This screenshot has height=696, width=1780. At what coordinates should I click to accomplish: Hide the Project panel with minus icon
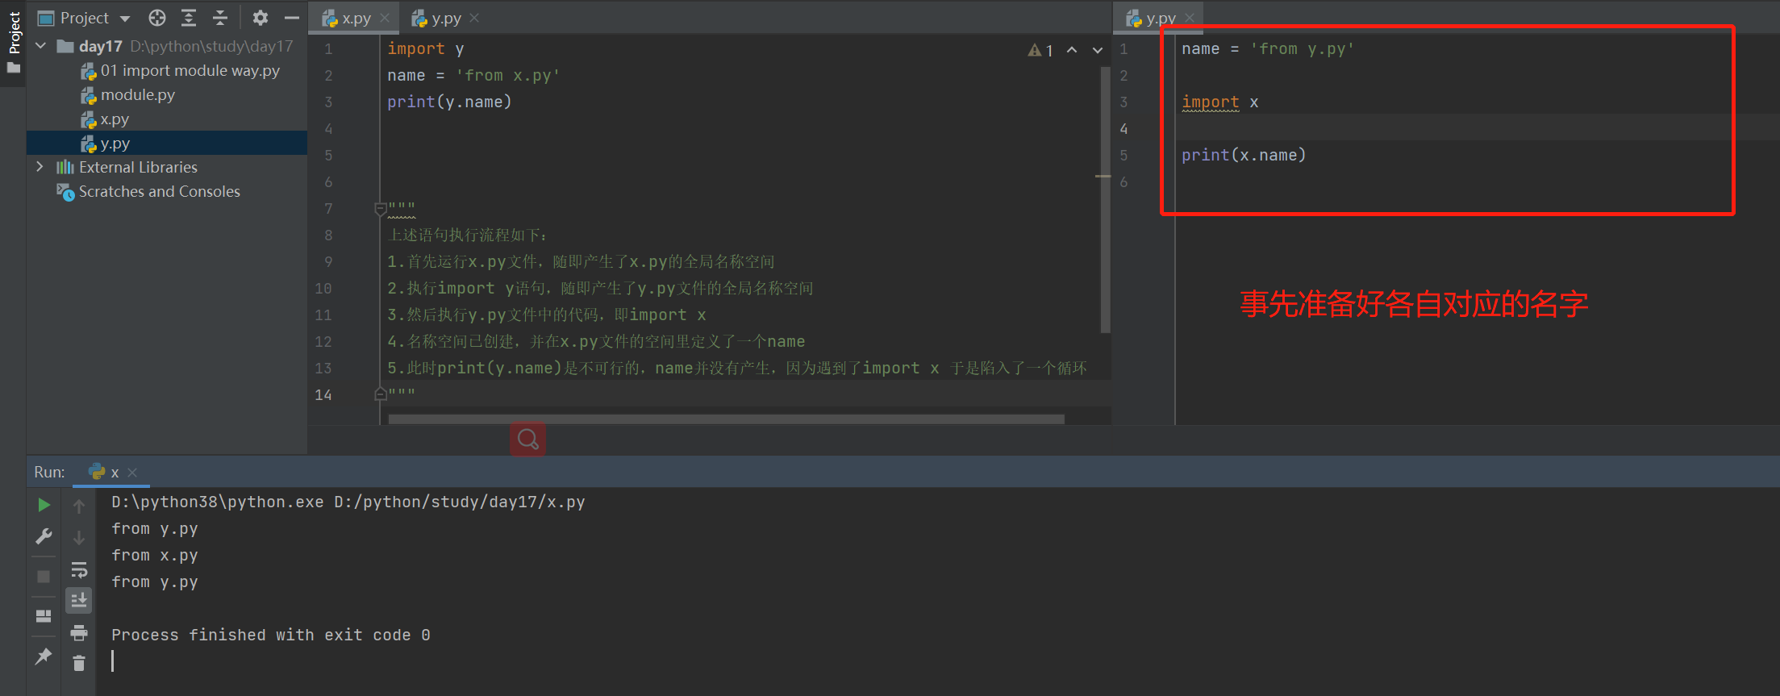pyautogui.click(x=292, y=18)
